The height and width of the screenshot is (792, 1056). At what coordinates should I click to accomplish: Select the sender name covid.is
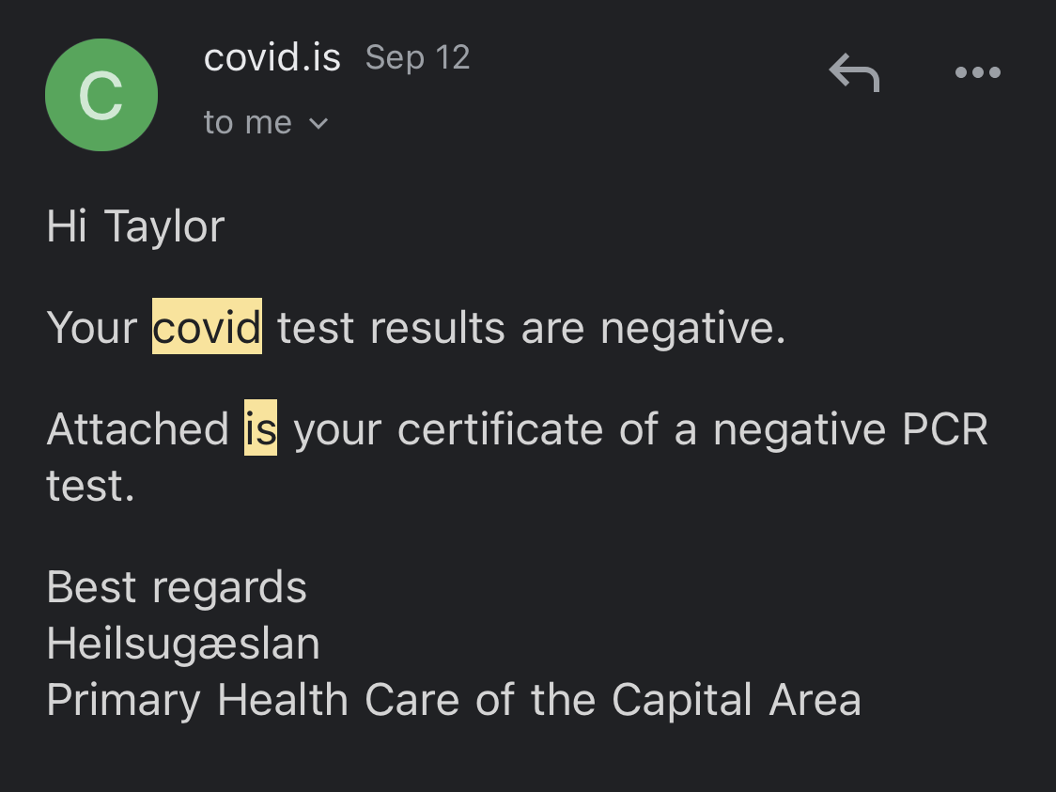[272, 57]
